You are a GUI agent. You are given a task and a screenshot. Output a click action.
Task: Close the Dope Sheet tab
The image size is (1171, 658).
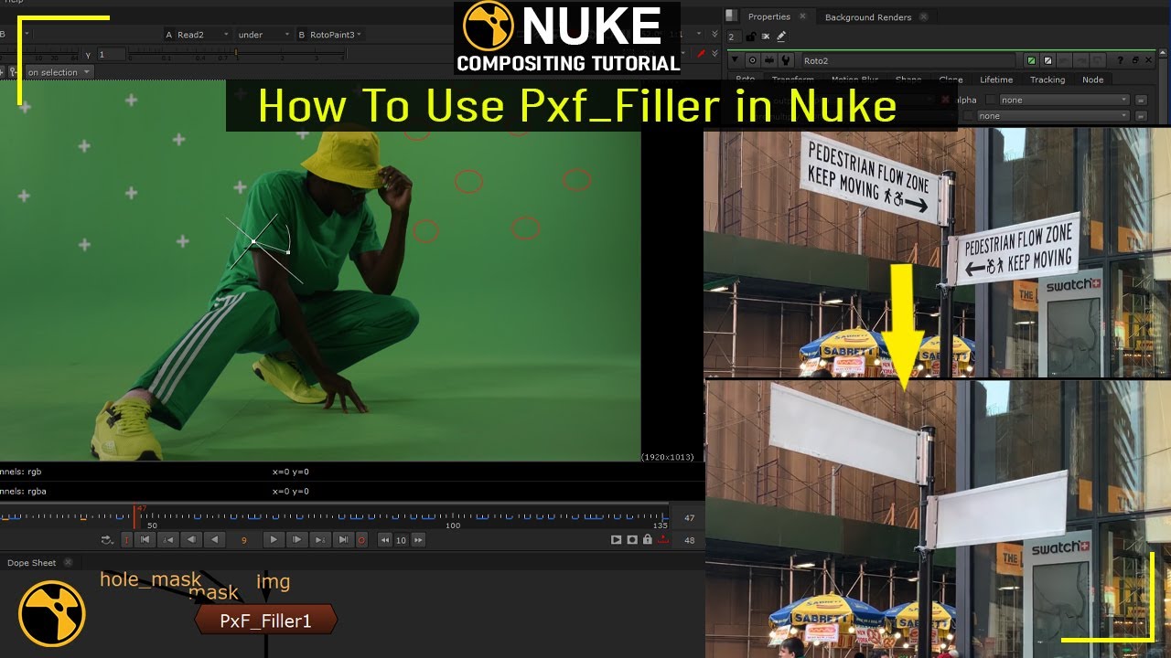[67, 563]
